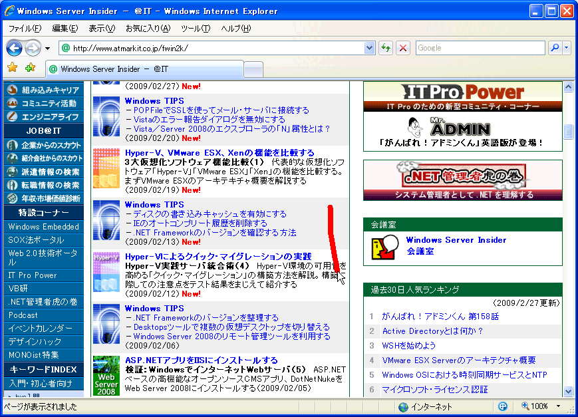
Task: Open a new blank tab
Action: 253,70
